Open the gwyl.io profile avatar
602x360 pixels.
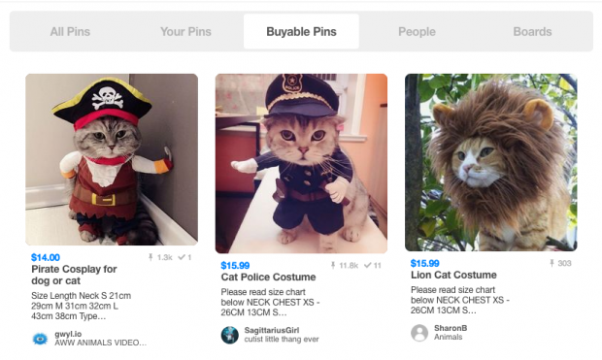40,339
